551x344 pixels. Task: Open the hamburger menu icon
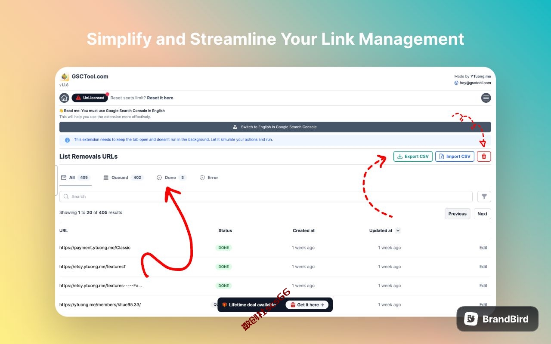point(486,98)
